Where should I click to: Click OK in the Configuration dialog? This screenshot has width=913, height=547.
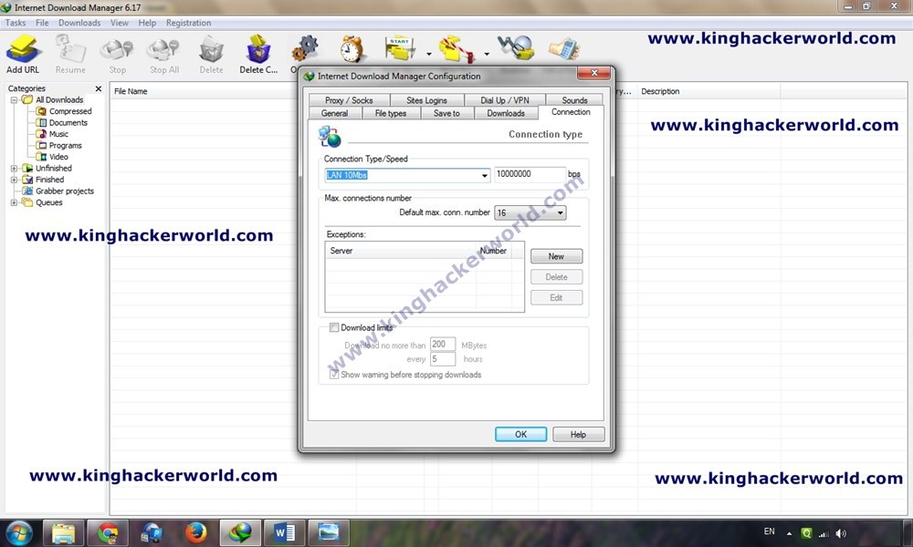pyautogui.click(x=520, y=434)
